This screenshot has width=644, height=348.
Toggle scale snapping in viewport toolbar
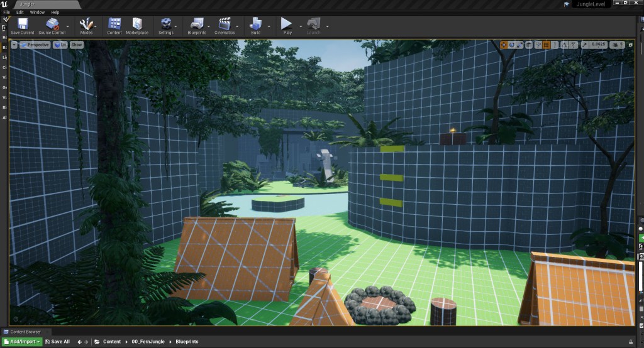(585, 45)
